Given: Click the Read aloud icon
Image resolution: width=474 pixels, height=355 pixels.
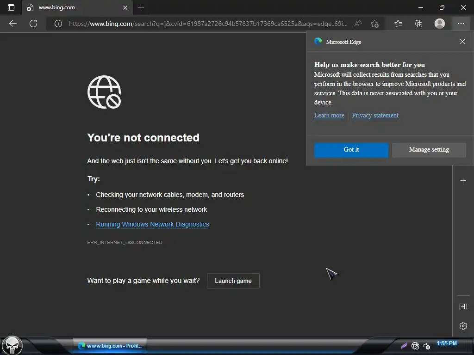Looking at the screenshot, I should tap(358, 24).
